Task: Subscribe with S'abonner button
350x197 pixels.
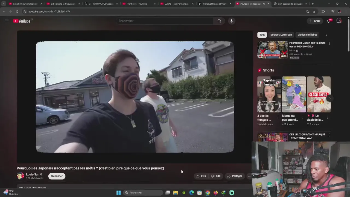Action: click(x=57, y=176)
